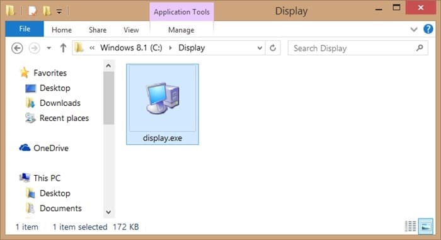Expand the ribbon with the chevron
Image resolution: width=441 pixels, height=240 pixels.
(x=414, y=29)
